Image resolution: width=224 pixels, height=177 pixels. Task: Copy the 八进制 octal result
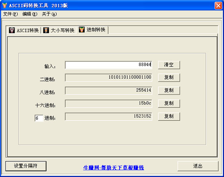coord(169,90)
